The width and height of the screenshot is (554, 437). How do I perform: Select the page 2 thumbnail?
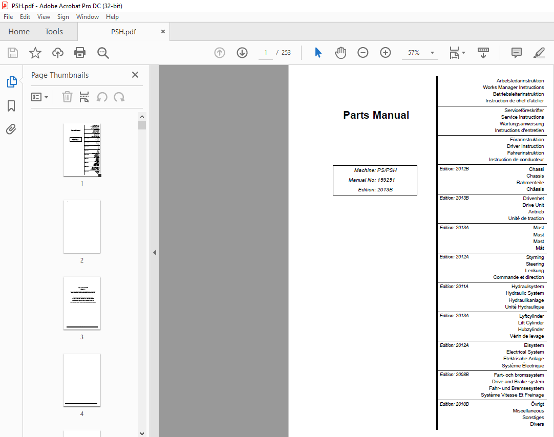(x=82, y=226)
